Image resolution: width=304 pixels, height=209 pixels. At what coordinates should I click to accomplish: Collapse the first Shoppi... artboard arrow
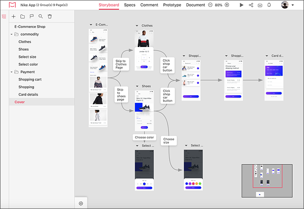click(x=184, y=56)
